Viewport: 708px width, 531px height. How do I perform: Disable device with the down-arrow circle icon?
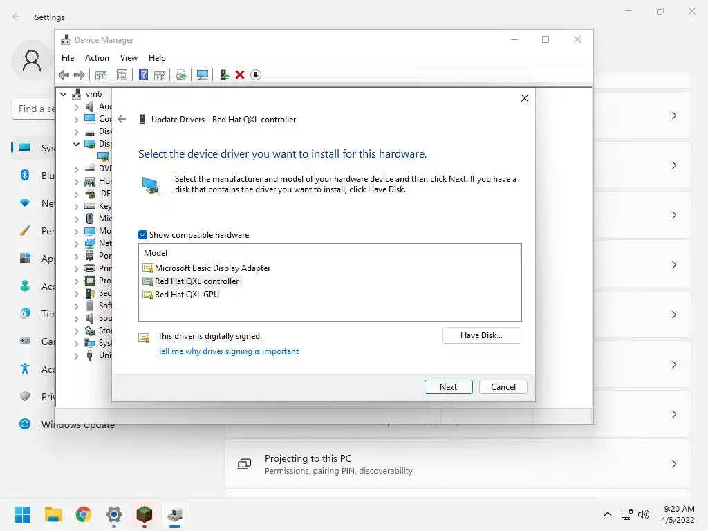click(x=256, y=75)
